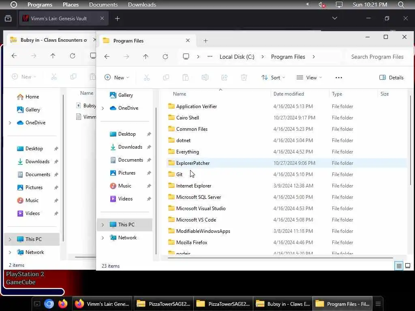Click the PC monitor icon in Program Files address bar
The width and height of the screenshot is (415, 311).
(186, 57)
